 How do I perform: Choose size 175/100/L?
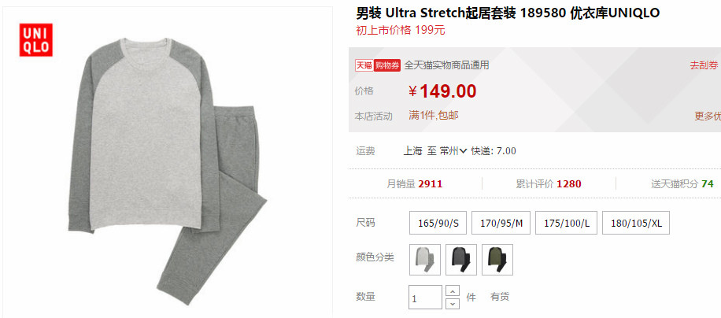pyautogui.click(x=566, y=224)
